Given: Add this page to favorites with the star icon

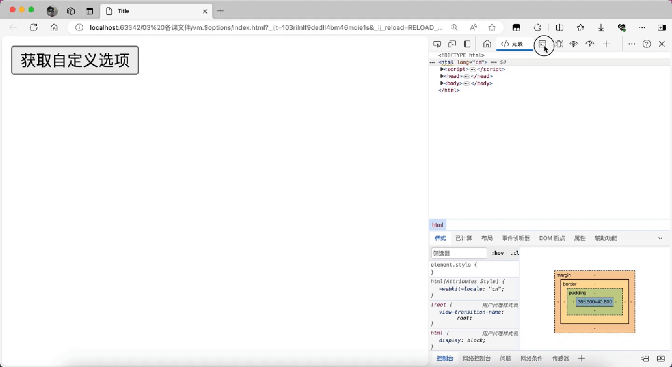Looking at the screenshot, I should [492, 27].
